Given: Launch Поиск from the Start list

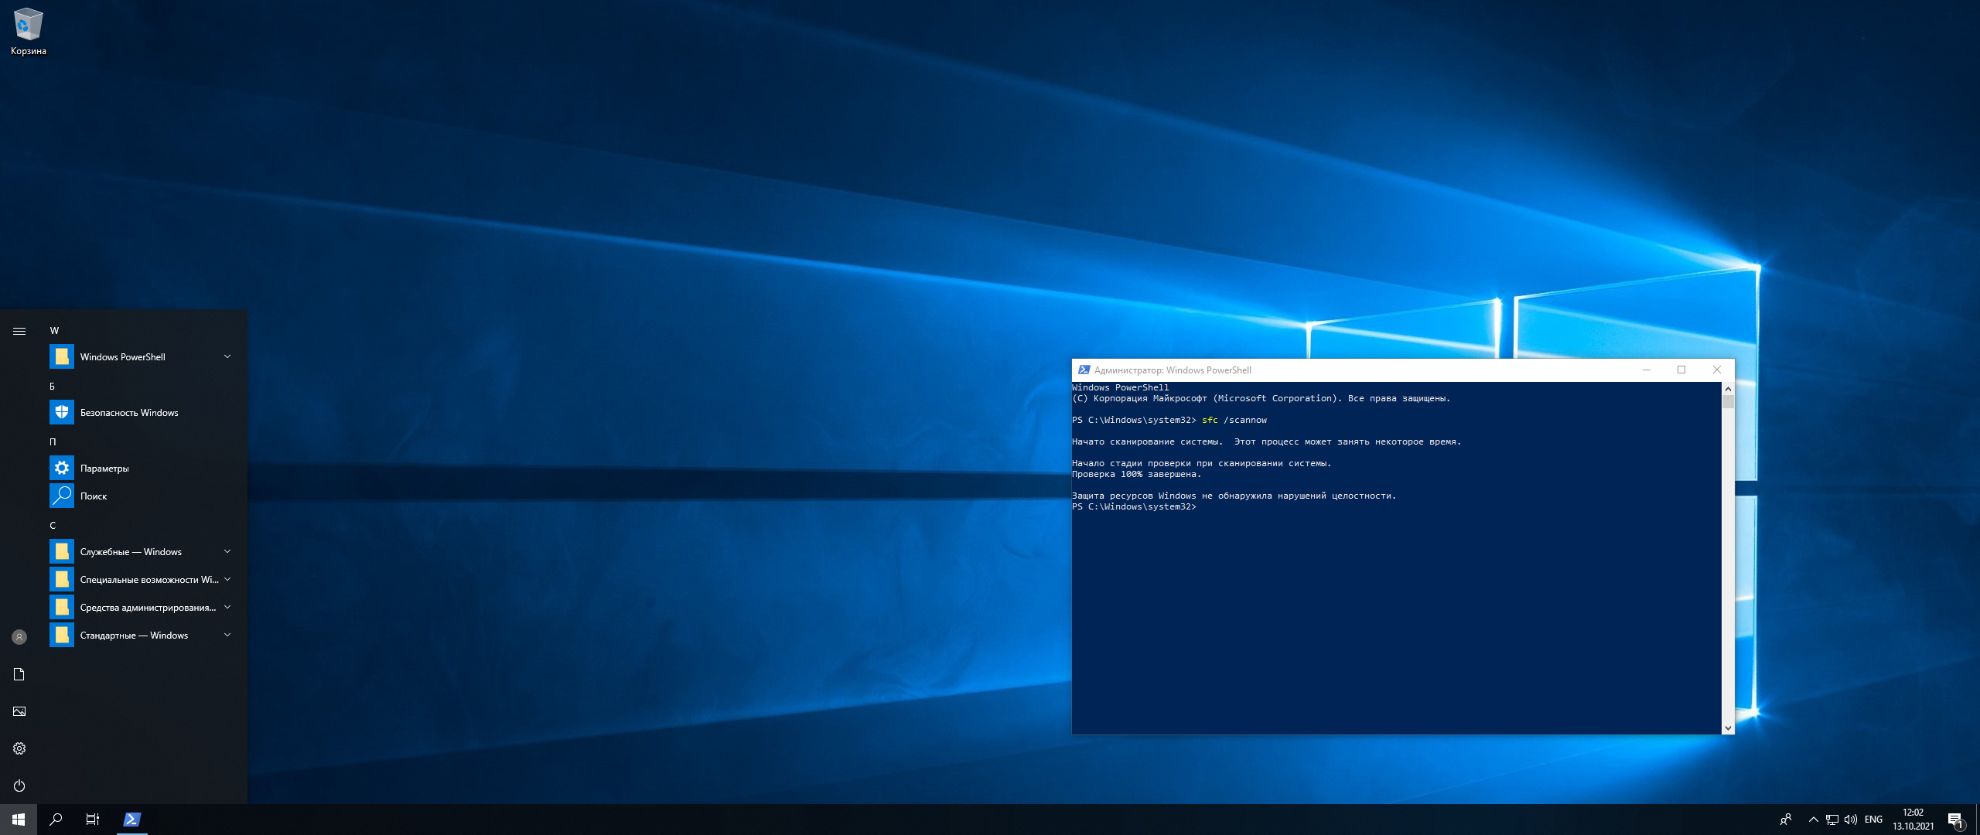Looking at the screenshot, I should 94,496.
